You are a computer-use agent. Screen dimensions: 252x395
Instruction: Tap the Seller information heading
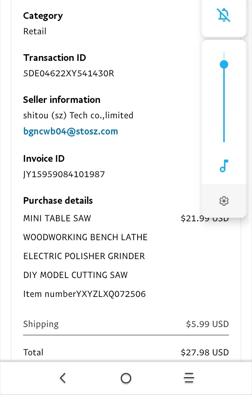tap(62, 100)
